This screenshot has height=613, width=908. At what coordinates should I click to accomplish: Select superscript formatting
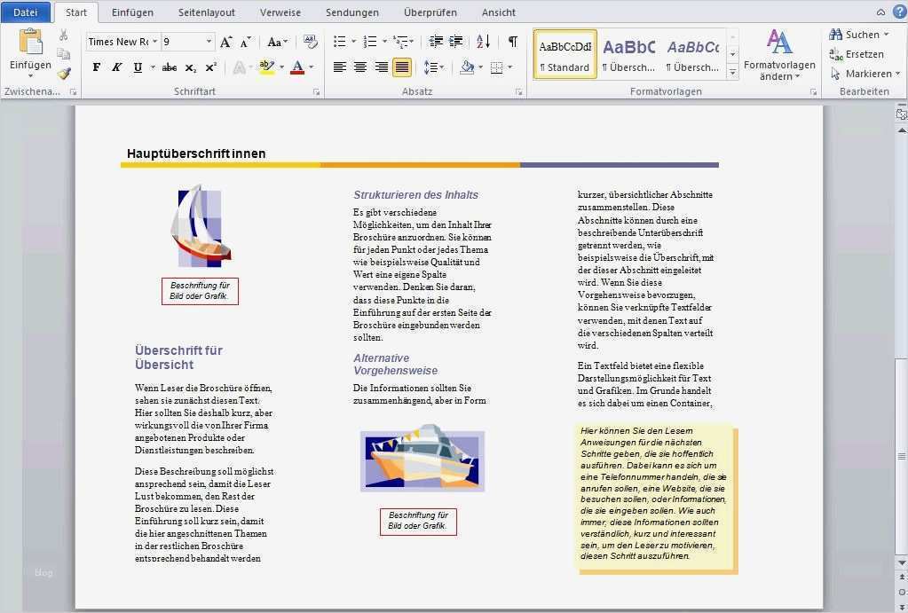(209, 67)
